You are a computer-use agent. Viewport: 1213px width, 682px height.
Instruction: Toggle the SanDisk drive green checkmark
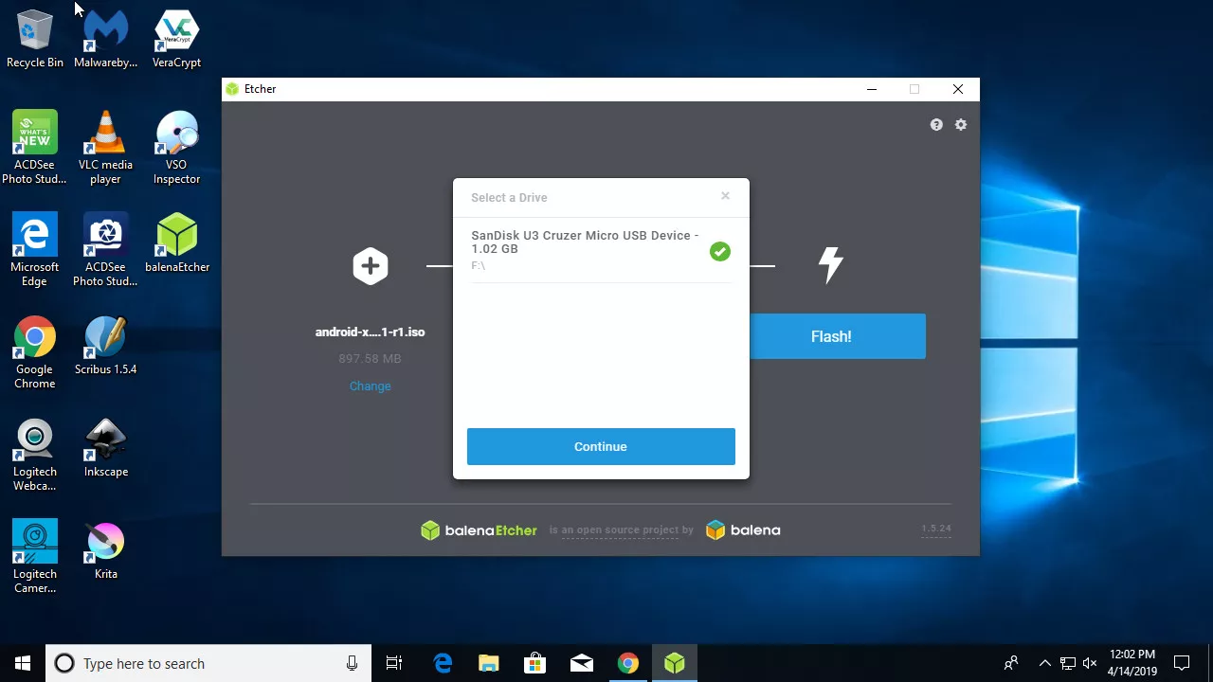click(x=720, y=251)
